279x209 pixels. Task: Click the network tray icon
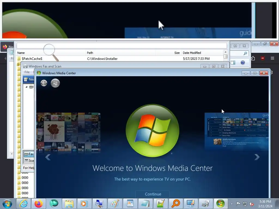245,204
